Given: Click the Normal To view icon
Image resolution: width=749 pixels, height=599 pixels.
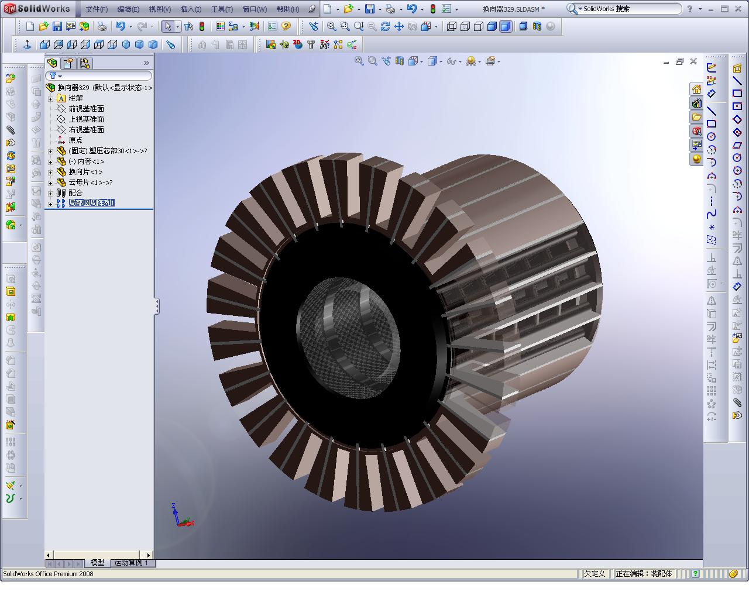Looking at the screenshot, I should 27,44.
